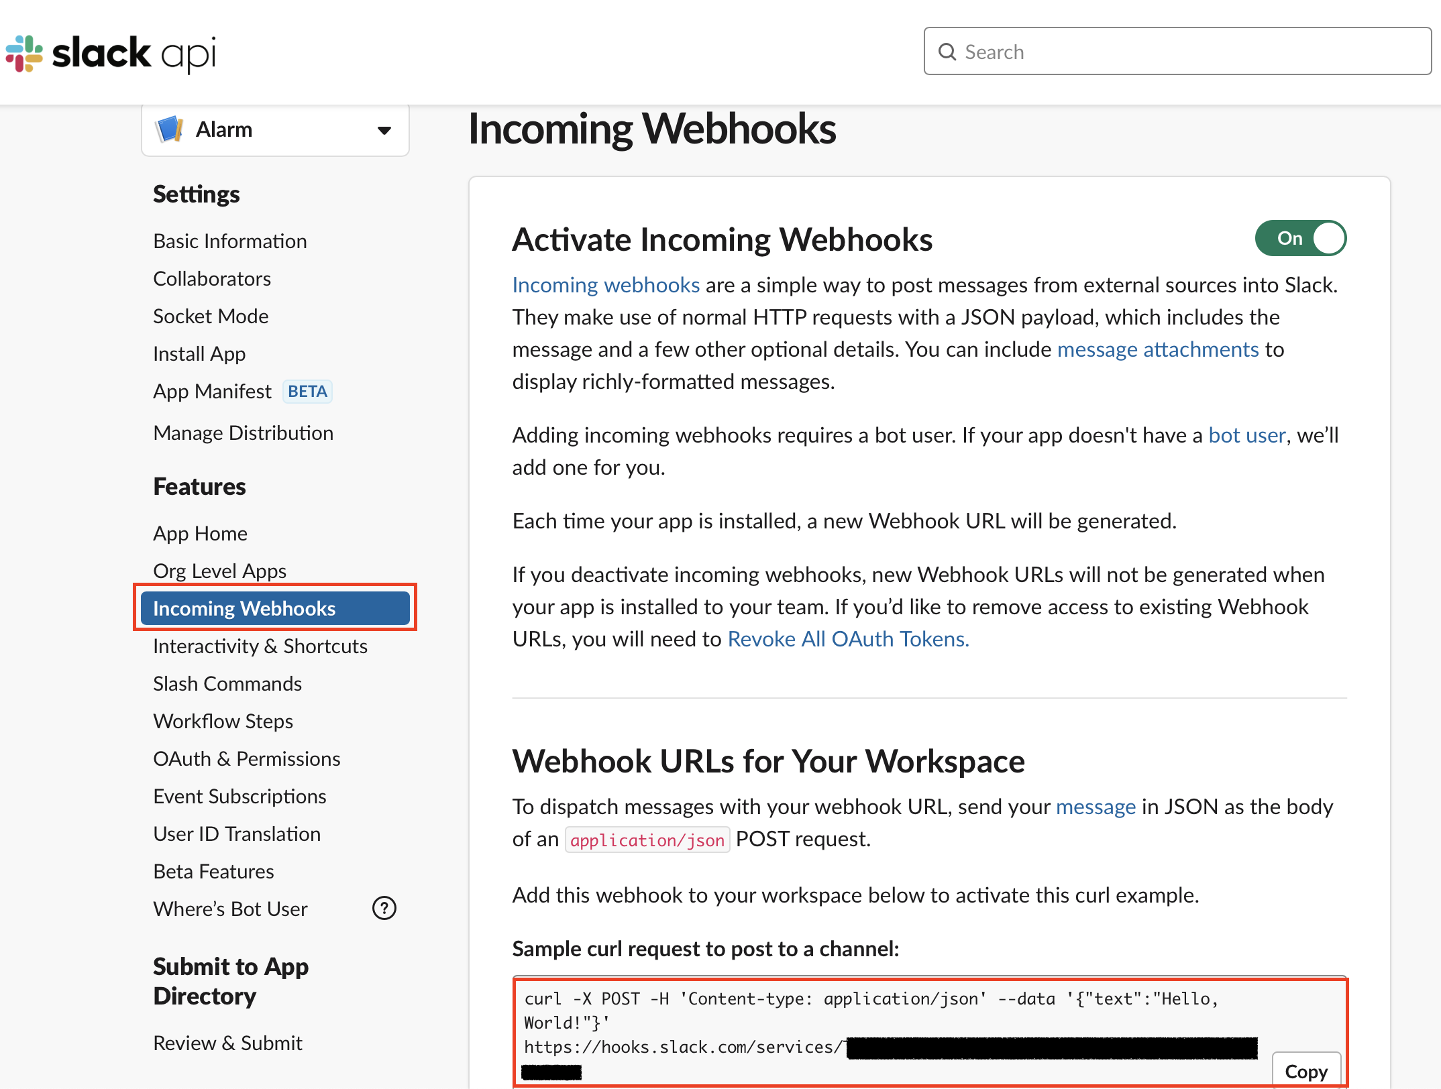The image size is (1441, 1089).
Task: Click the Incoming Webhooks page title
Action: (x=652, y=129)
